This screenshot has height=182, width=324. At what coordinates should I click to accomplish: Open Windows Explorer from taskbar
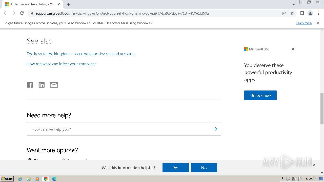tap(29, 179)
